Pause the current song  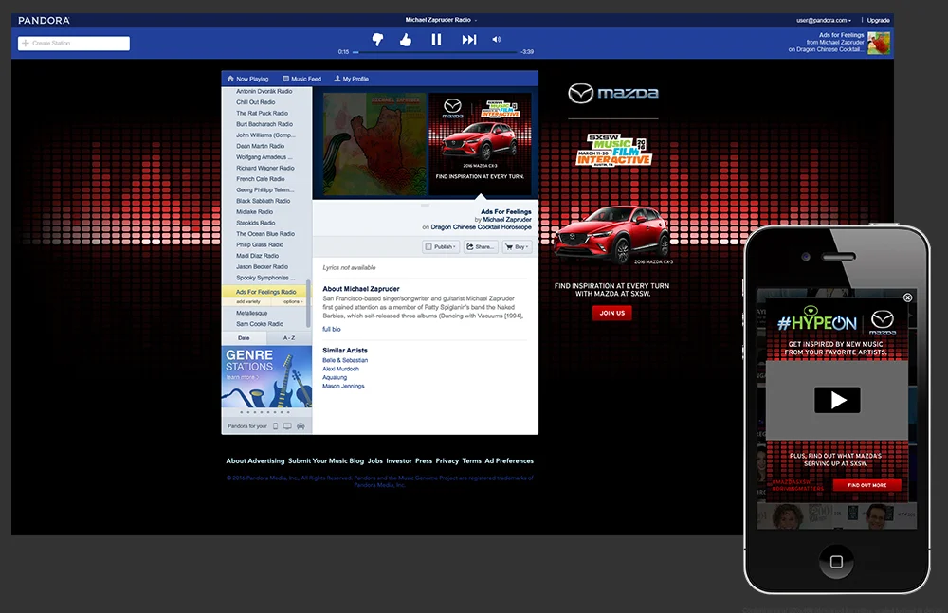pos(436,40)
